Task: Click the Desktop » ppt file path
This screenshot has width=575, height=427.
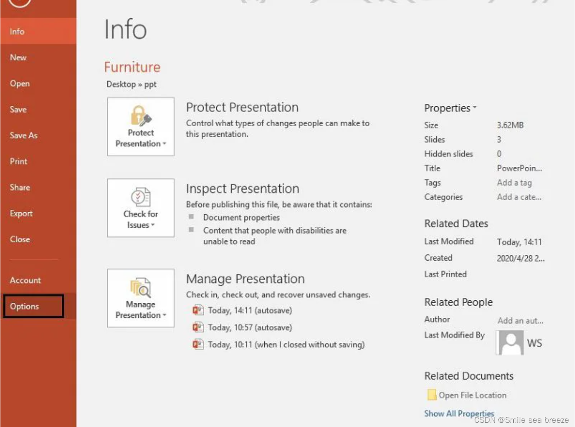Action: 132,84
